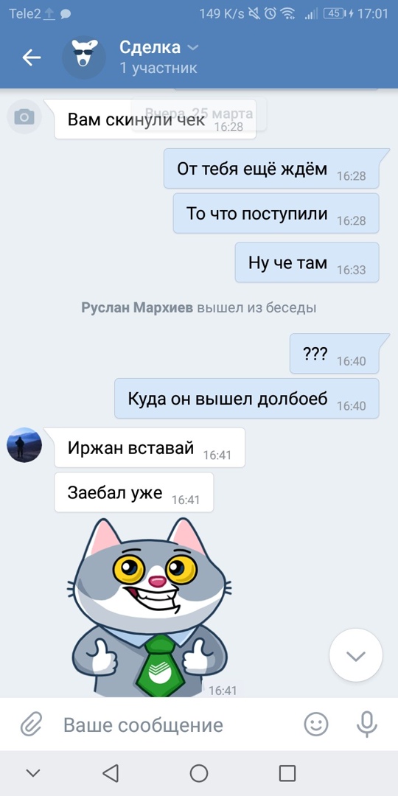This screenshot has width=398, height=796.
Task: Open the 1 участник members info
Action: 158,68
